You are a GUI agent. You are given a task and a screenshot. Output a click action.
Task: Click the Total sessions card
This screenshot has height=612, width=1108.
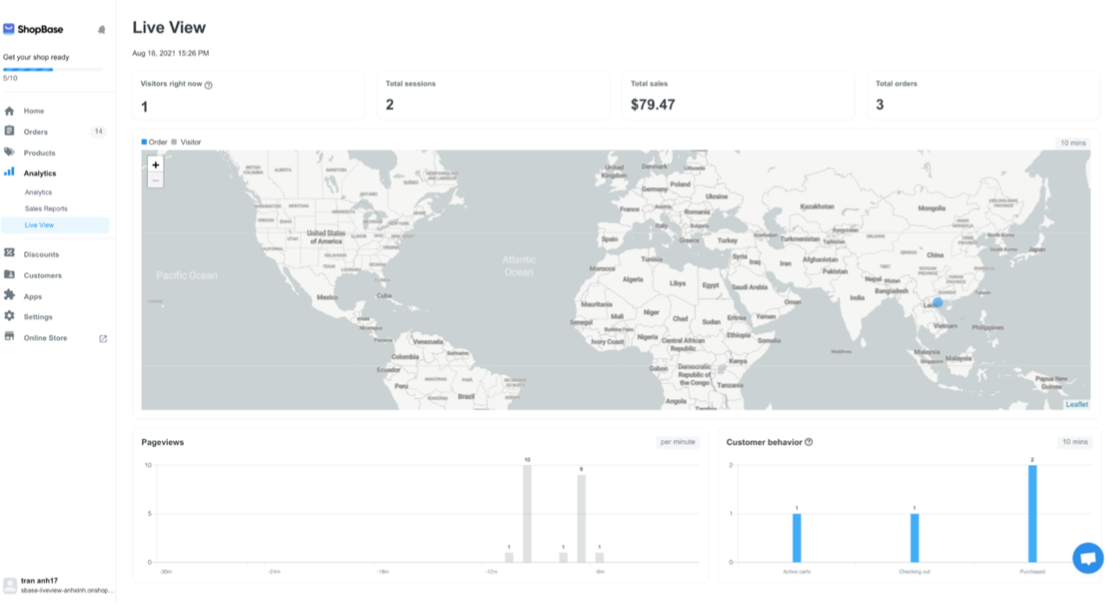pos(494,95)
